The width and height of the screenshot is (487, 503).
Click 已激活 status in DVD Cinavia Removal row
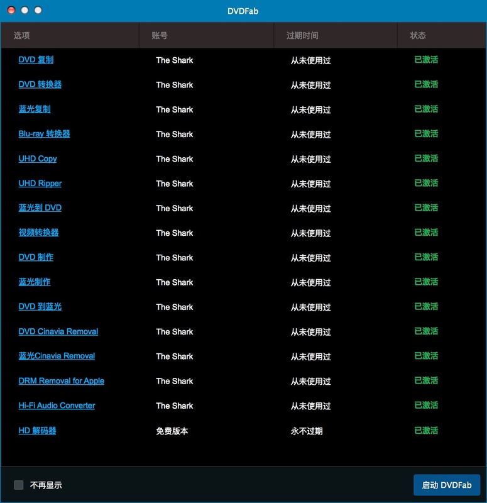point(426,331)
